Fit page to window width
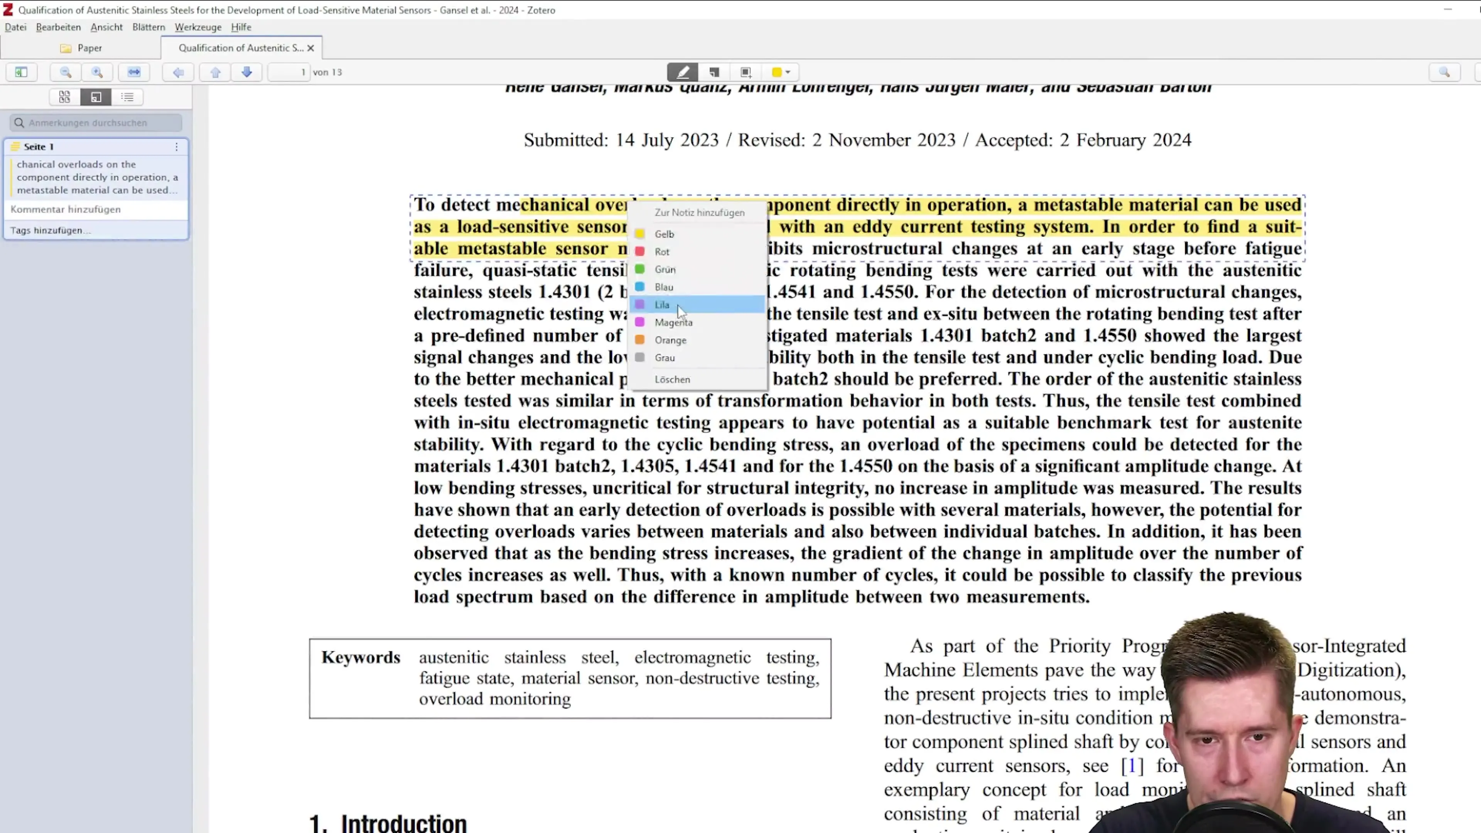Viewport: 1481px width, 833px height. pos(133,72)
